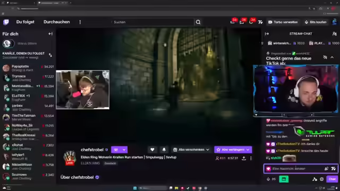The height and width of the screenshot is (191, 340).
Task: Open chat settings gear icon
Action: (x=321, y=179)
